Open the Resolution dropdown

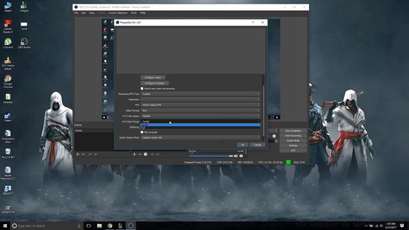tap(200, 100)
